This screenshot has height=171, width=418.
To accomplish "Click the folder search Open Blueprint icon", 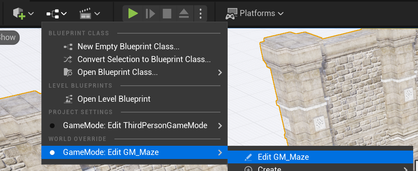I will point(68,72).
